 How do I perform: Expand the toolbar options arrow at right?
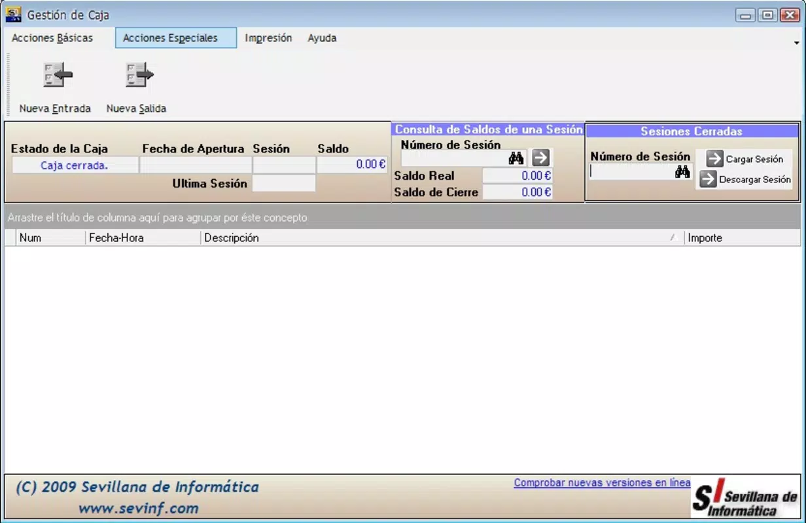pyautogui.click(x=796, y=43)
